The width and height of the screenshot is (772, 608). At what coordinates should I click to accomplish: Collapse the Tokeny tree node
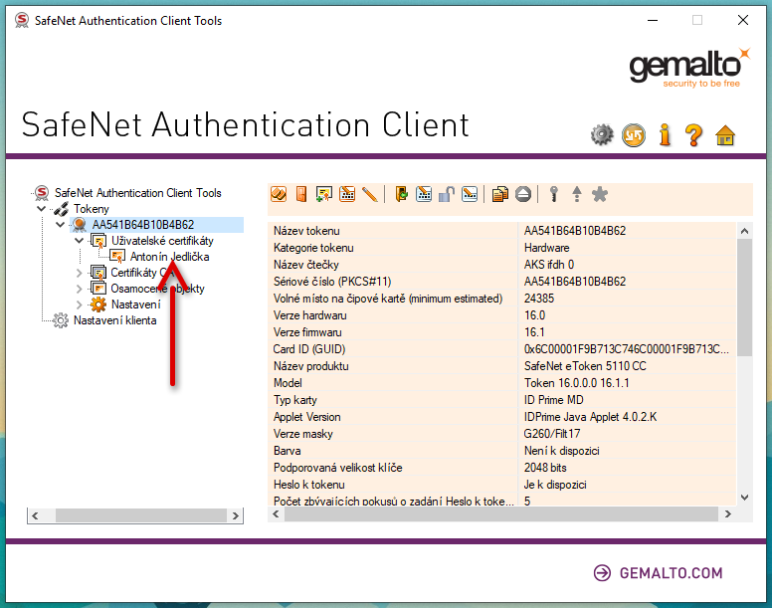point(42,209)
